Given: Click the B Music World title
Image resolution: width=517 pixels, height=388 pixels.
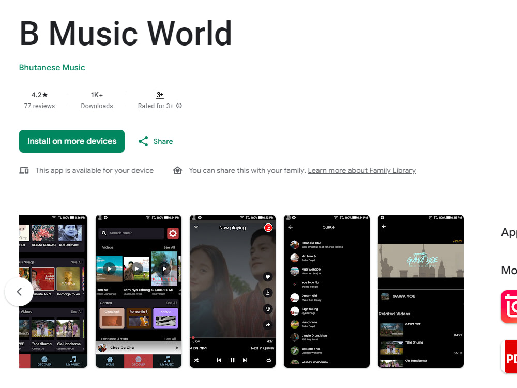Looking at the screenshot, I should click(x=126, y=34).
